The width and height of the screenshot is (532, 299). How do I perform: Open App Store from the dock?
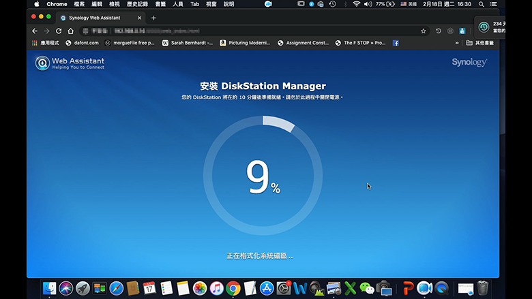click(x=267, y=288)
